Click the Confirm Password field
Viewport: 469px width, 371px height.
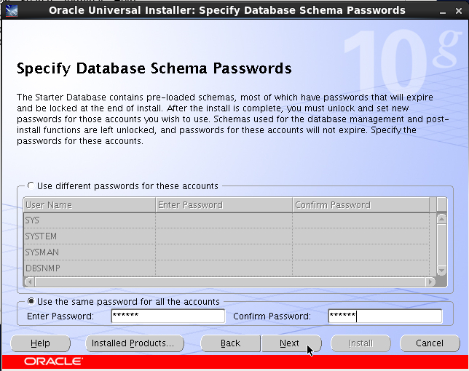click(x=385, y=316)
